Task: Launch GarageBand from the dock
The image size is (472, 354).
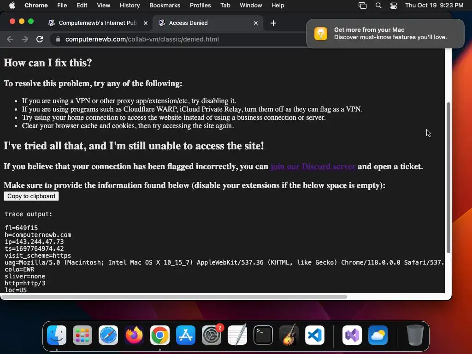Action: 289,335
